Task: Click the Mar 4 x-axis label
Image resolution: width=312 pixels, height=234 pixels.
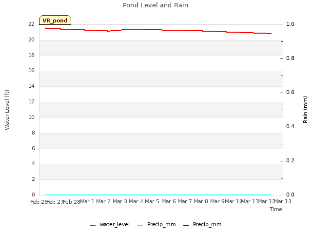Action: tap(136, 201)
